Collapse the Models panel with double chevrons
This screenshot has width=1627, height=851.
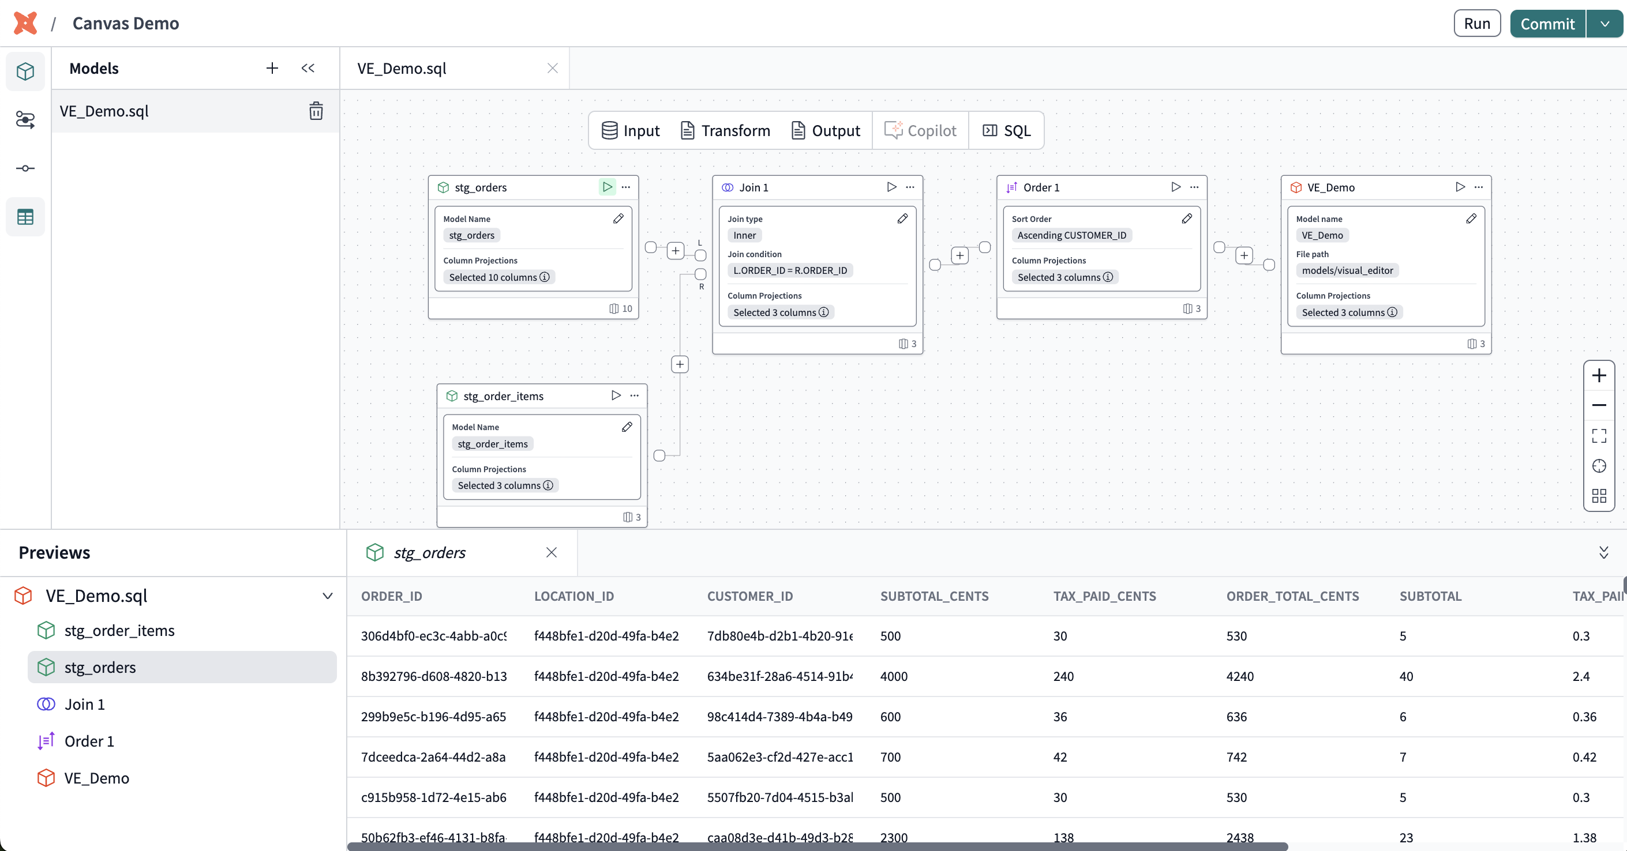point(308,68)
